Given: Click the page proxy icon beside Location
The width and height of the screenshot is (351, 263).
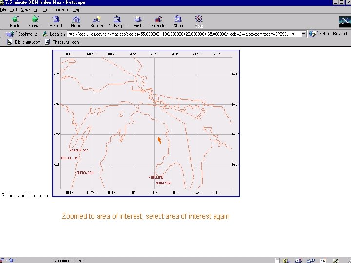Looking at the screenshot, I should click(45, 34).
